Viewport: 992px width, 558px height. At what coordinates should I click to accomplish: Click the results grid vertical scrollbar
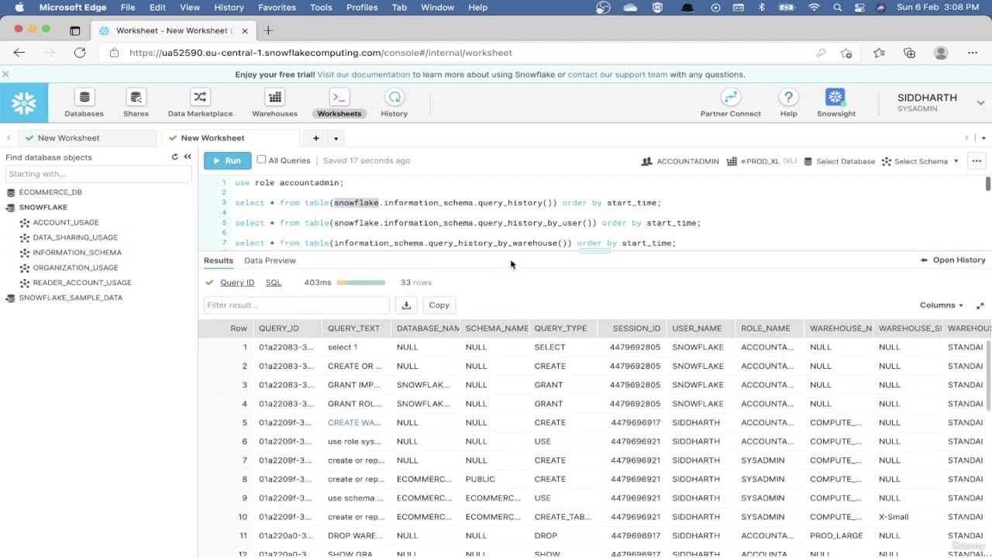coord(988,375)
